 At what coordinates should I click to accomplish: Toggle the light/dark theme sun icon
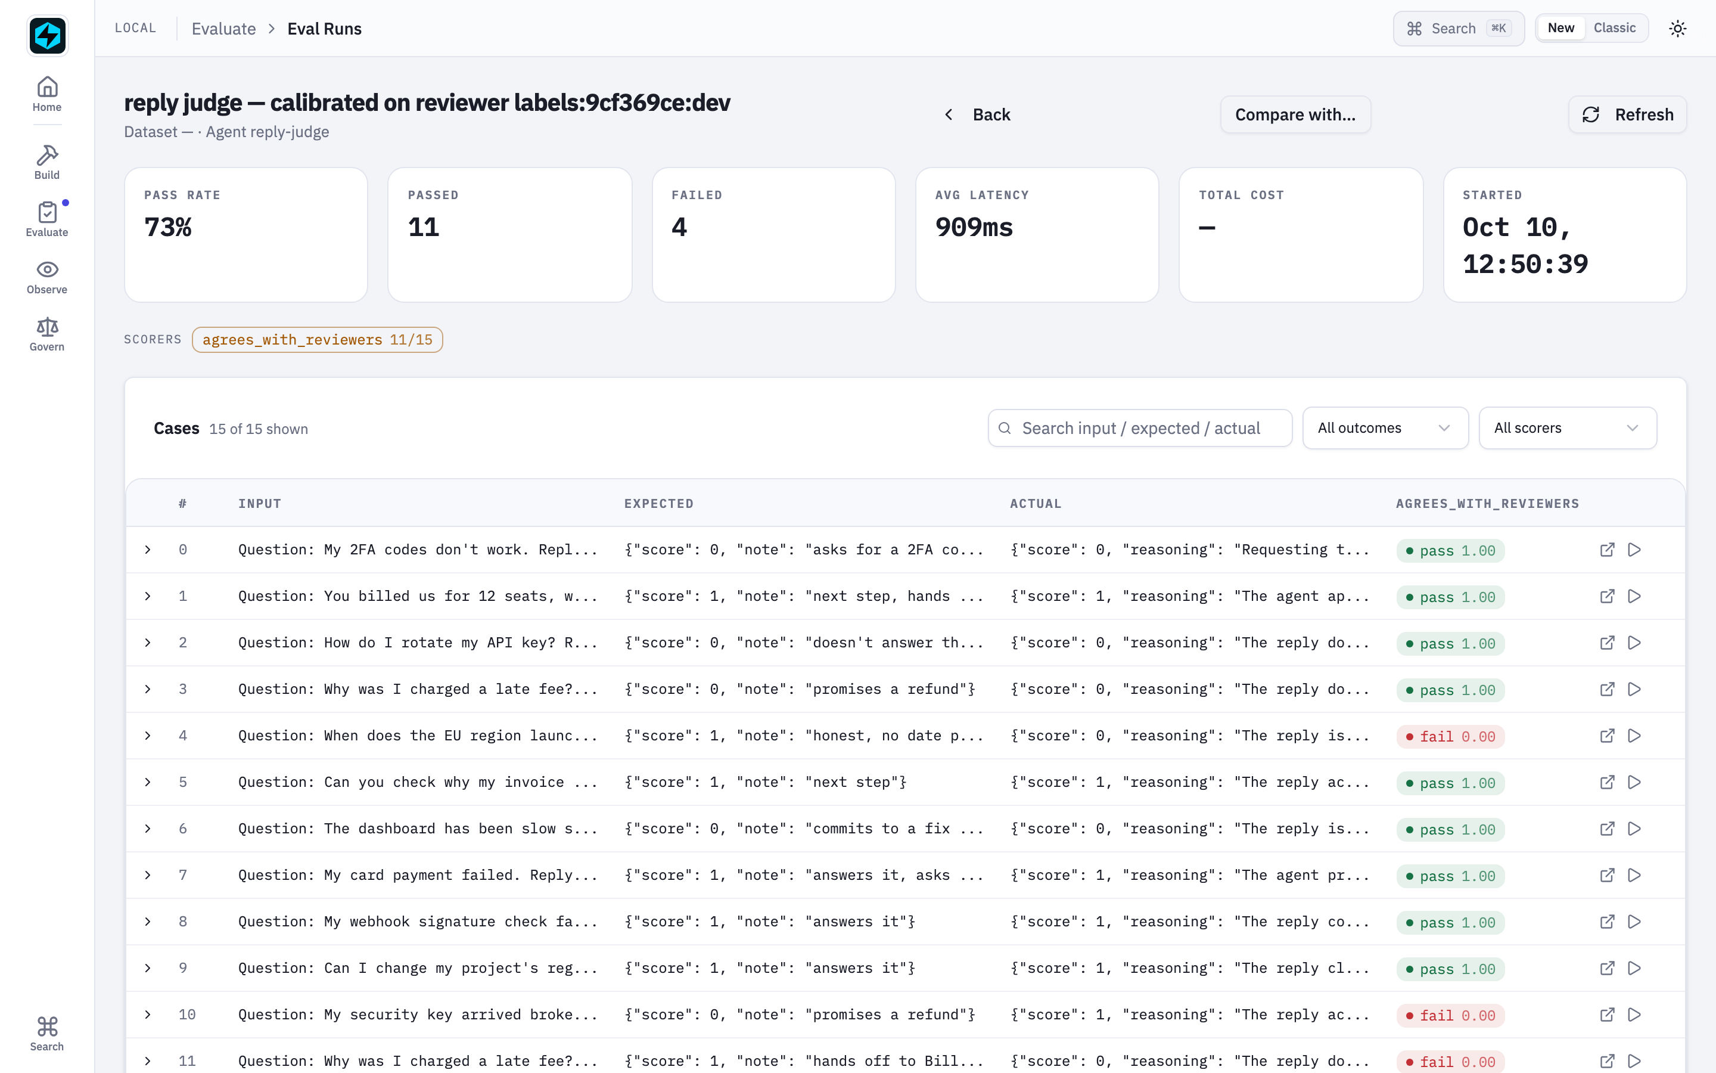[1677, 29]
